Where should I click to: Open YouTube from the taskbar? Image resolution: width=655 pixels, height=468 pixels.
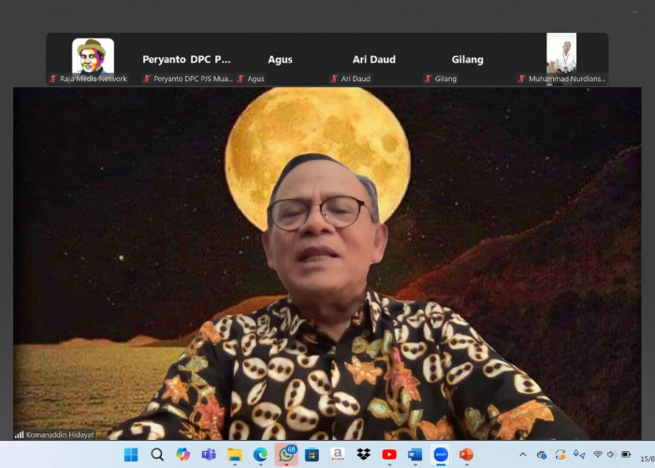tap(389, 455)
